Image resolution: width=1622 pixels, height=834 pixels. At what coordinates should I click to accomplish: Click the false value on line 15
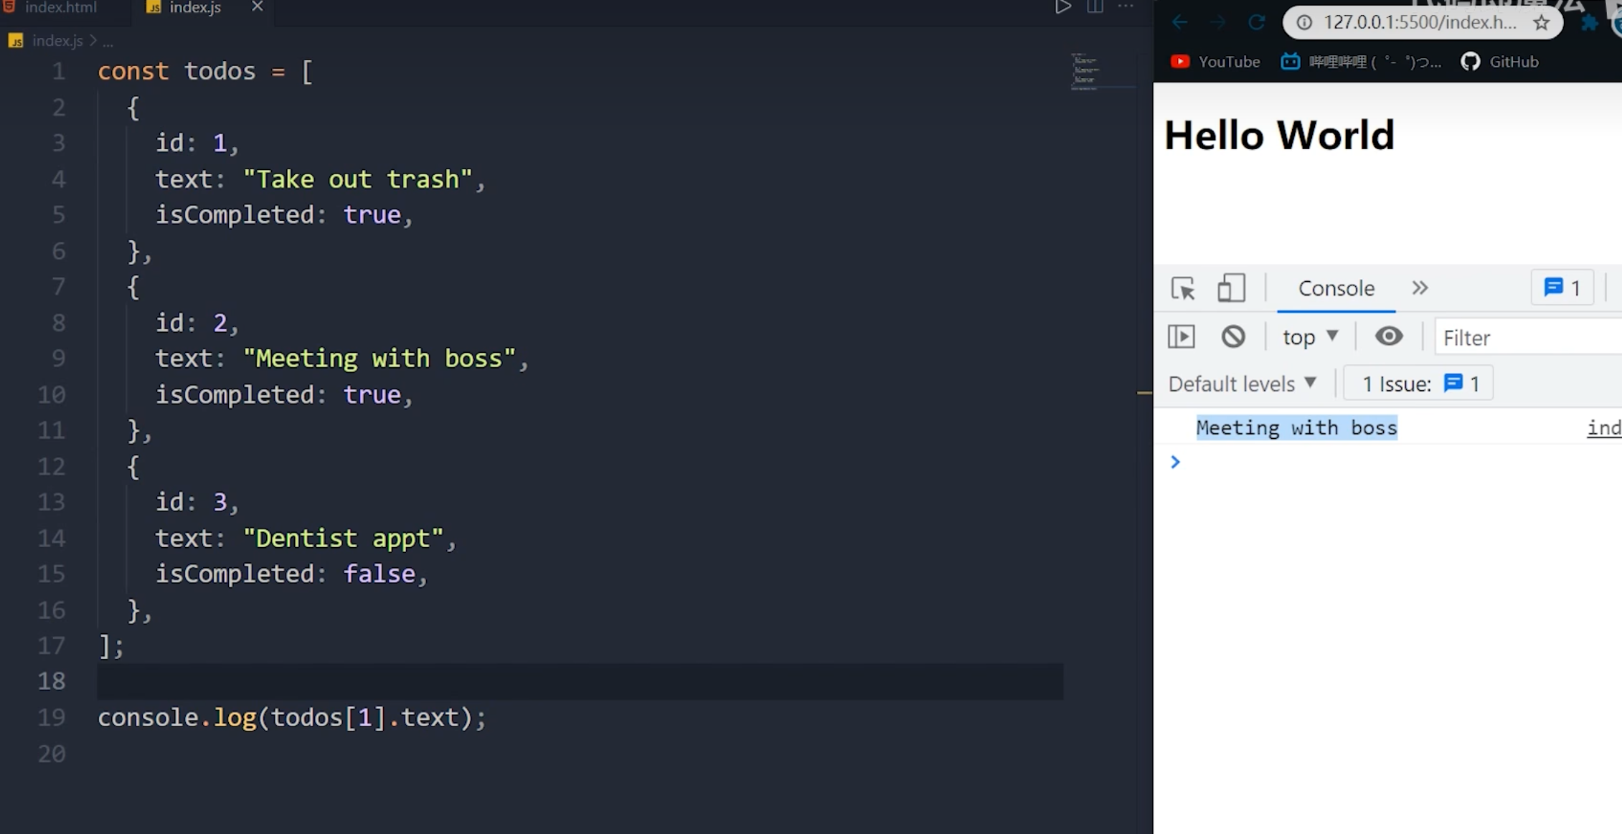[x=379, y=574]
